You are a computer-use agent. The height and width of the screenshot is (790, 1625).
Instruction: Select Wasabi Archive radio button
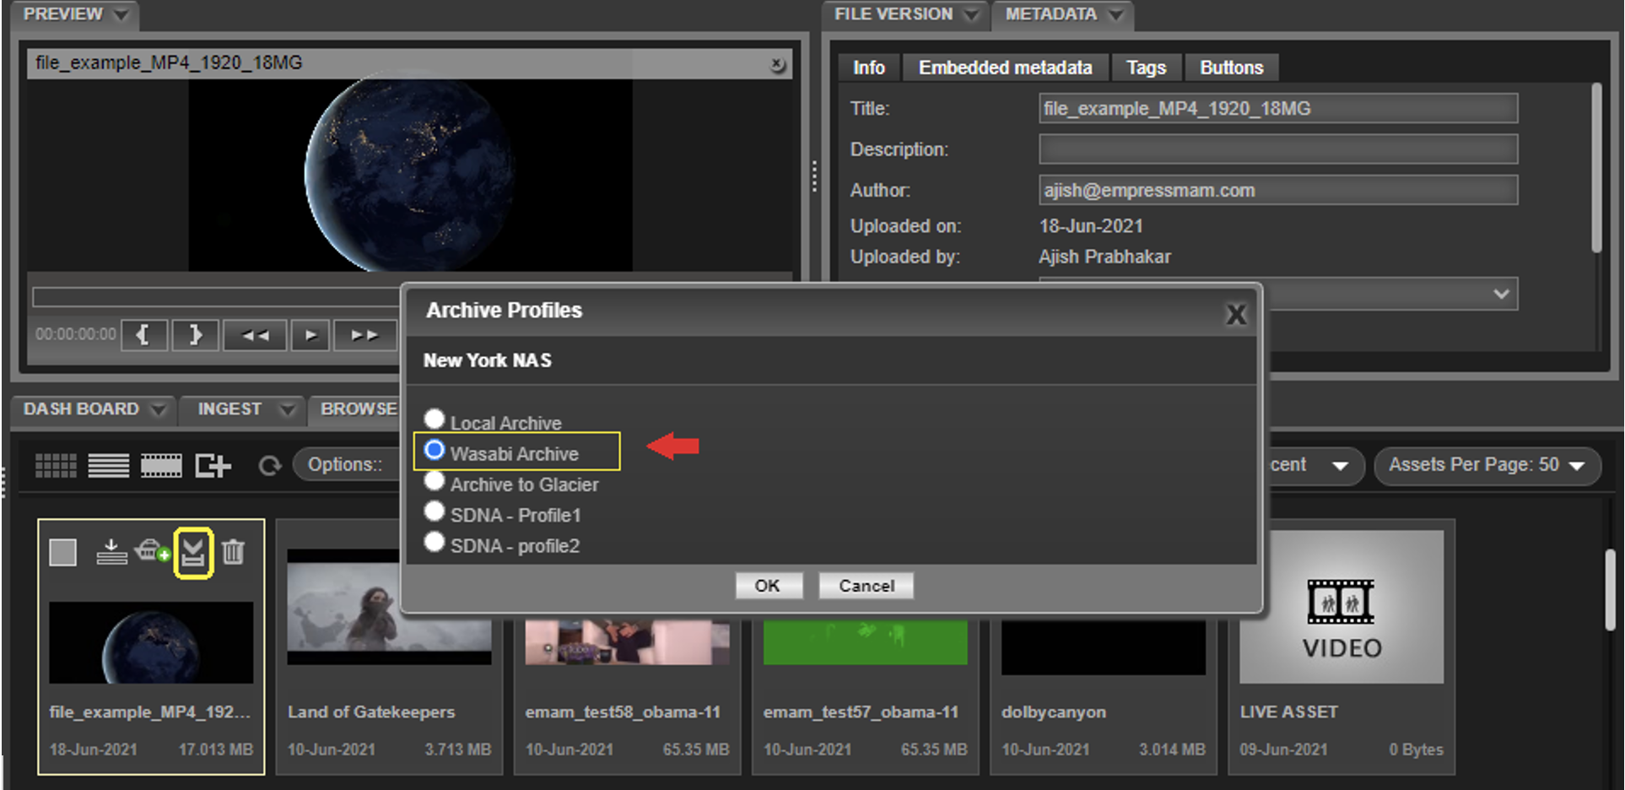coord(435,450)
